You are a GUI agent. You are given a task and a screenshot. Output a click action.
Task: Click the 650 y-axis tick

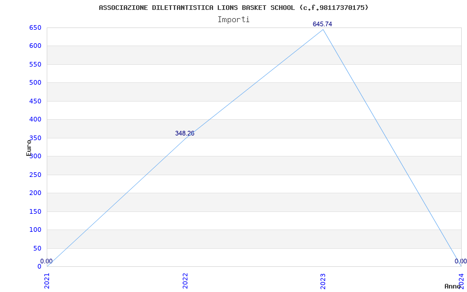tap(35, 27)
